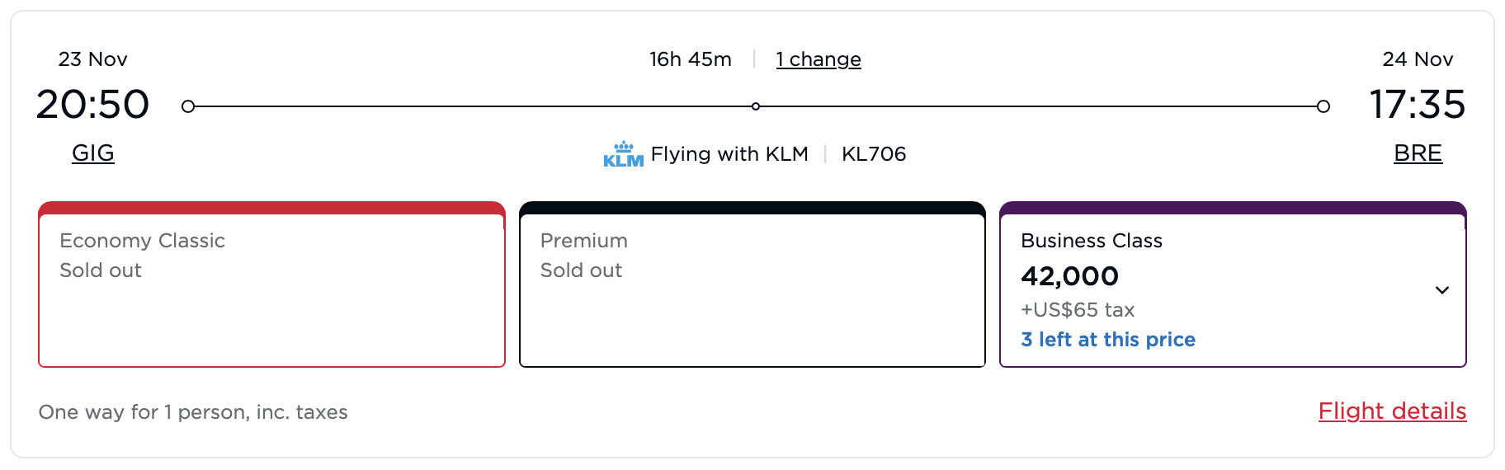Click the 1 change stopover link

pos(818,59)
